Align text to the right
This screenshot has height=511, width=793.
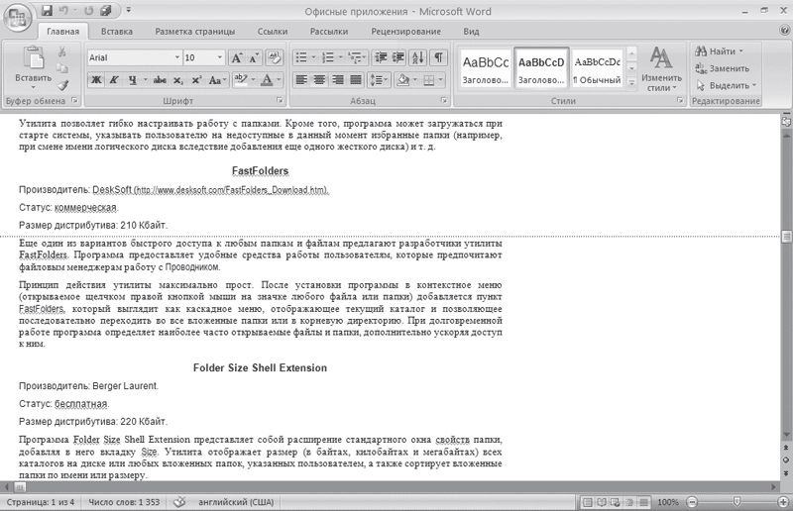pyautogui.click(x=337, y=80)
